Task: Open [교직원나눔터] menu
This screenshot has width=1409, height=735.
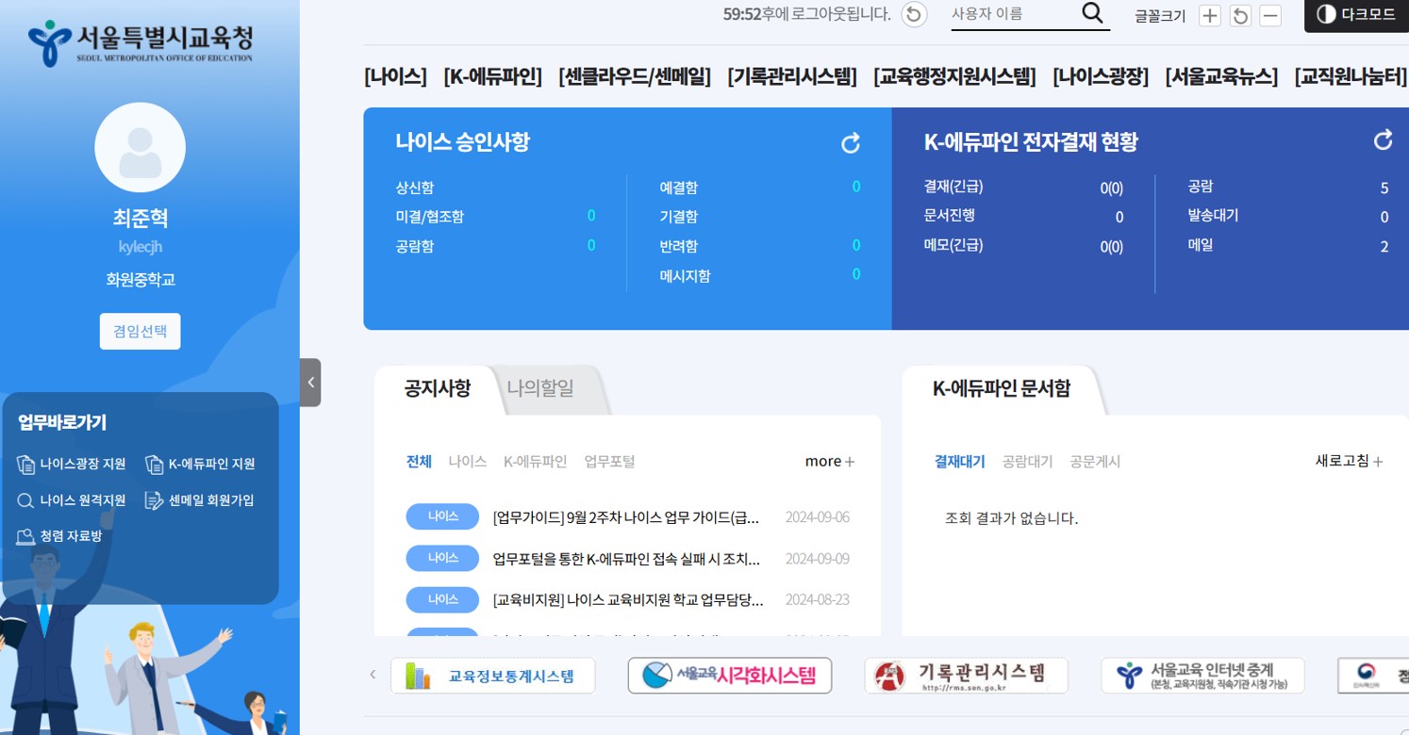Action: [x=1351, y=76]
